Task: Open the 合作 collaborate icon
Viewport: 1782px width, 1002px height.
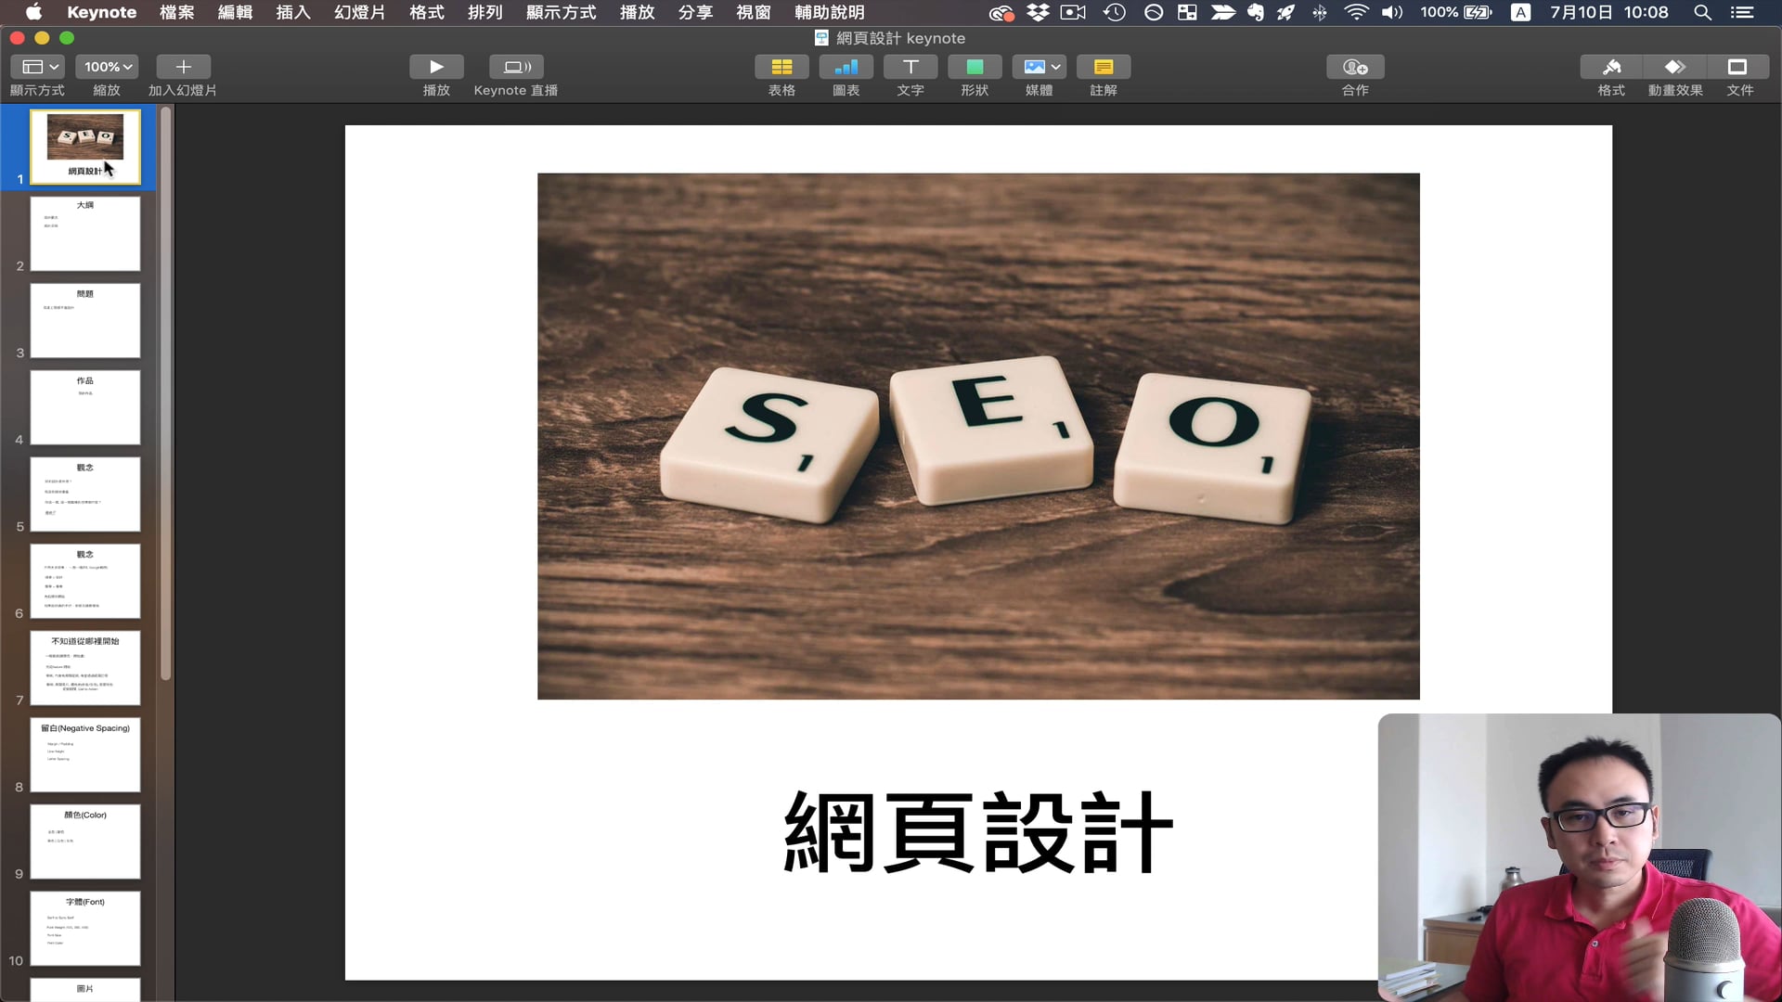Action: pyautogui.click(x=1355, y=67)
